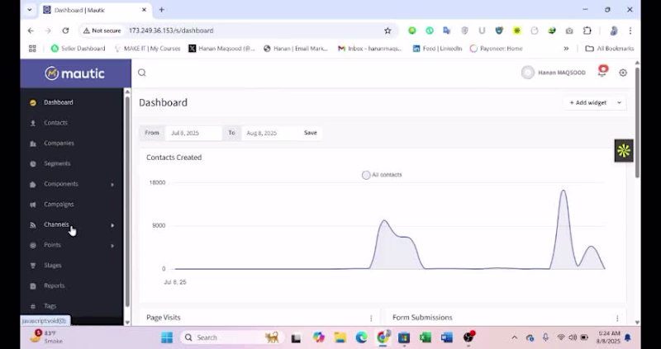This screenshot has height=349, width=661.
Task: Click the sidebar vertical scrollbar
Action: pos(127,202)
